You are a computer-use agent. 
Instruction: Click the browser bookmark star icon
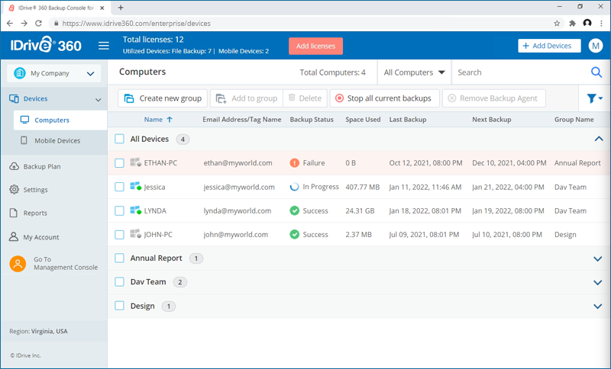tap(557, 24)
